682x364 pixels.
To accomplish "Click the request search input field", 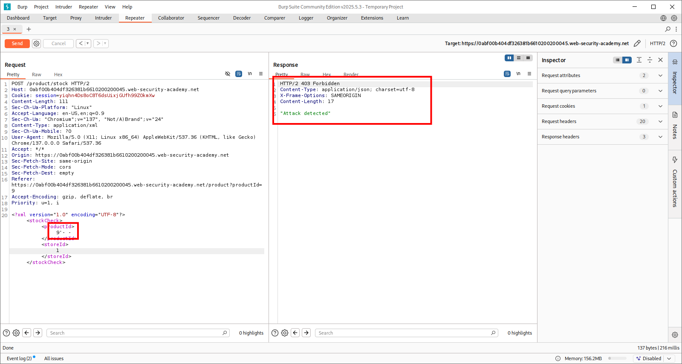I will (x=139, y=333).
